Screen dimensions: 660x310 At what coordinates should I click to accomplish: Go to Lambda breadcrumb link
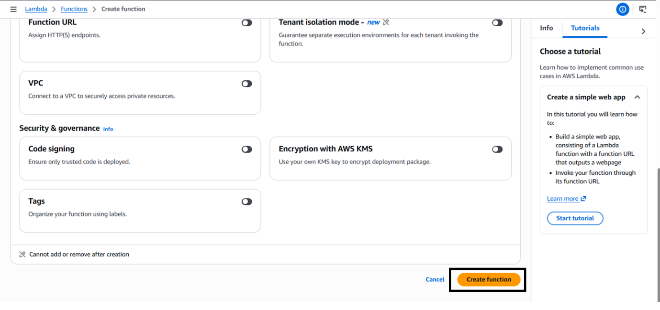[x=36, y=9]
